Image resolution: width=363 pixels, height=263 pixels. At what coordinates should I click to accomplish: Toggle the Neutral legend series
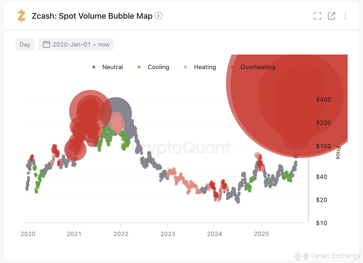[108, 67]
